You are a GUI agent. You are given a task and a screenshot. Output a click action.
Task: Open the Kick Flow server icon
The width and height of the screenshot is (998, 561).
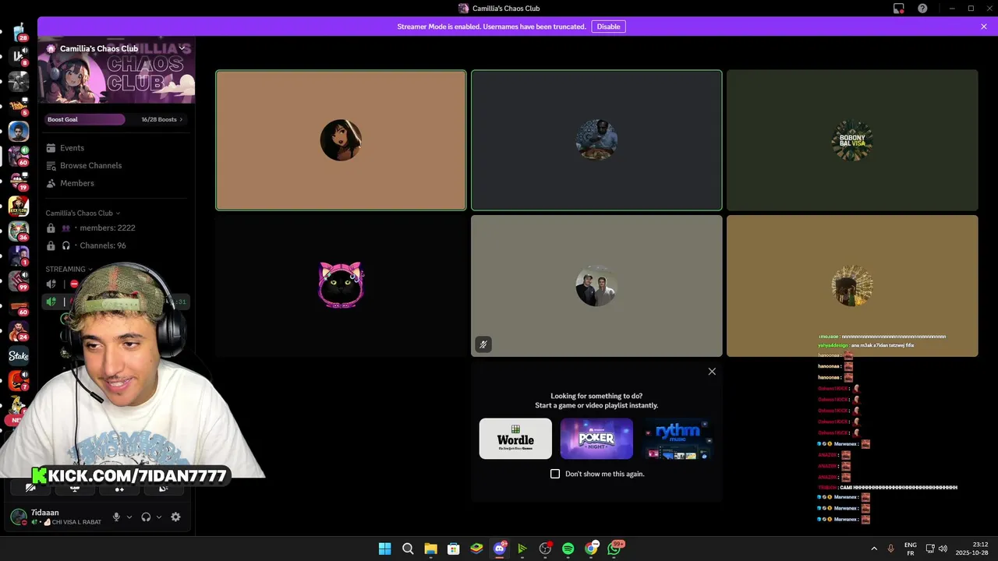point(19,206)
